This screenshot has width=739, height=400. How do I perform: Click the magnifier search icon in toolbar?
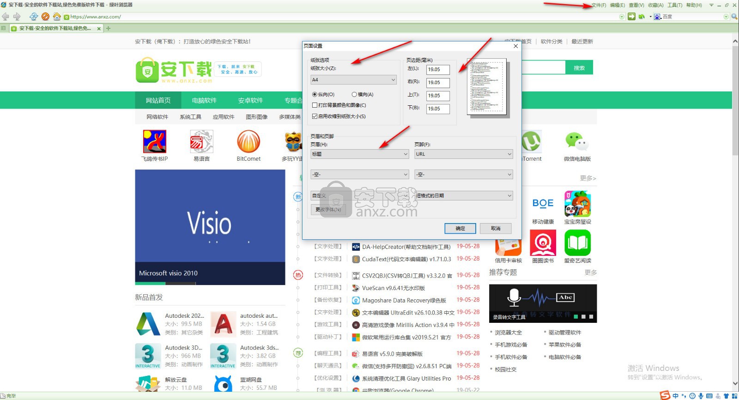pyautogui.click(x=734, y=17)
